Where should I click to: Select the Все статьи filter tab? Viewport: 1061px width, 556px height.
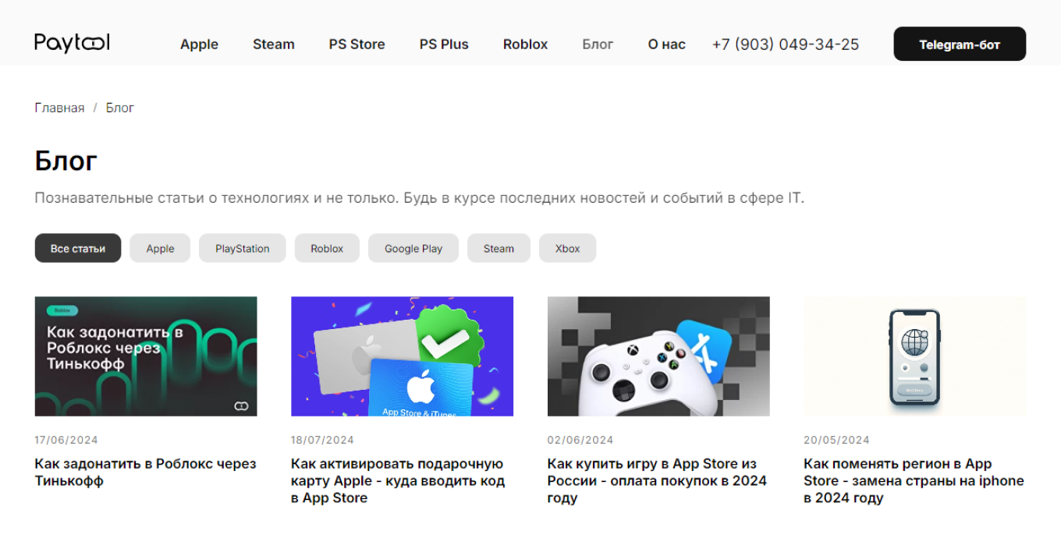pos(78,249)
